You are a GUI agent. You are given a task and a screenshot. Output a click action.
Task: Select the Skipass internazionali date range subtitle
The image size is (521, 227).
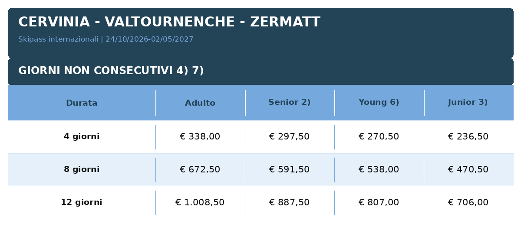[106, 39]
